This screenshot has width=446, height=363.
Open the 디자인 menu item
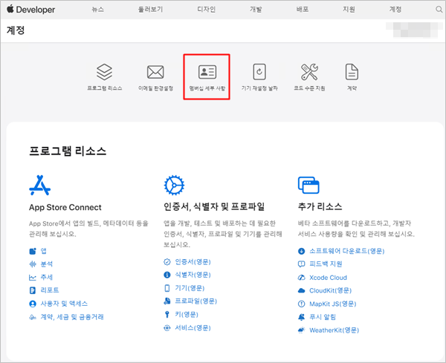207,10
